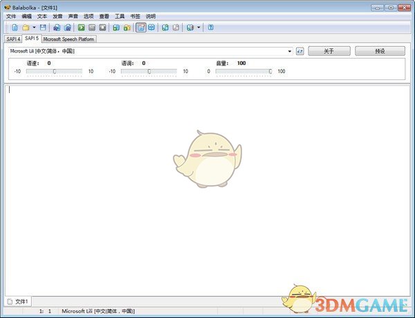Open the 声音 menu
The image size is (415, 318).
point(73,17)
